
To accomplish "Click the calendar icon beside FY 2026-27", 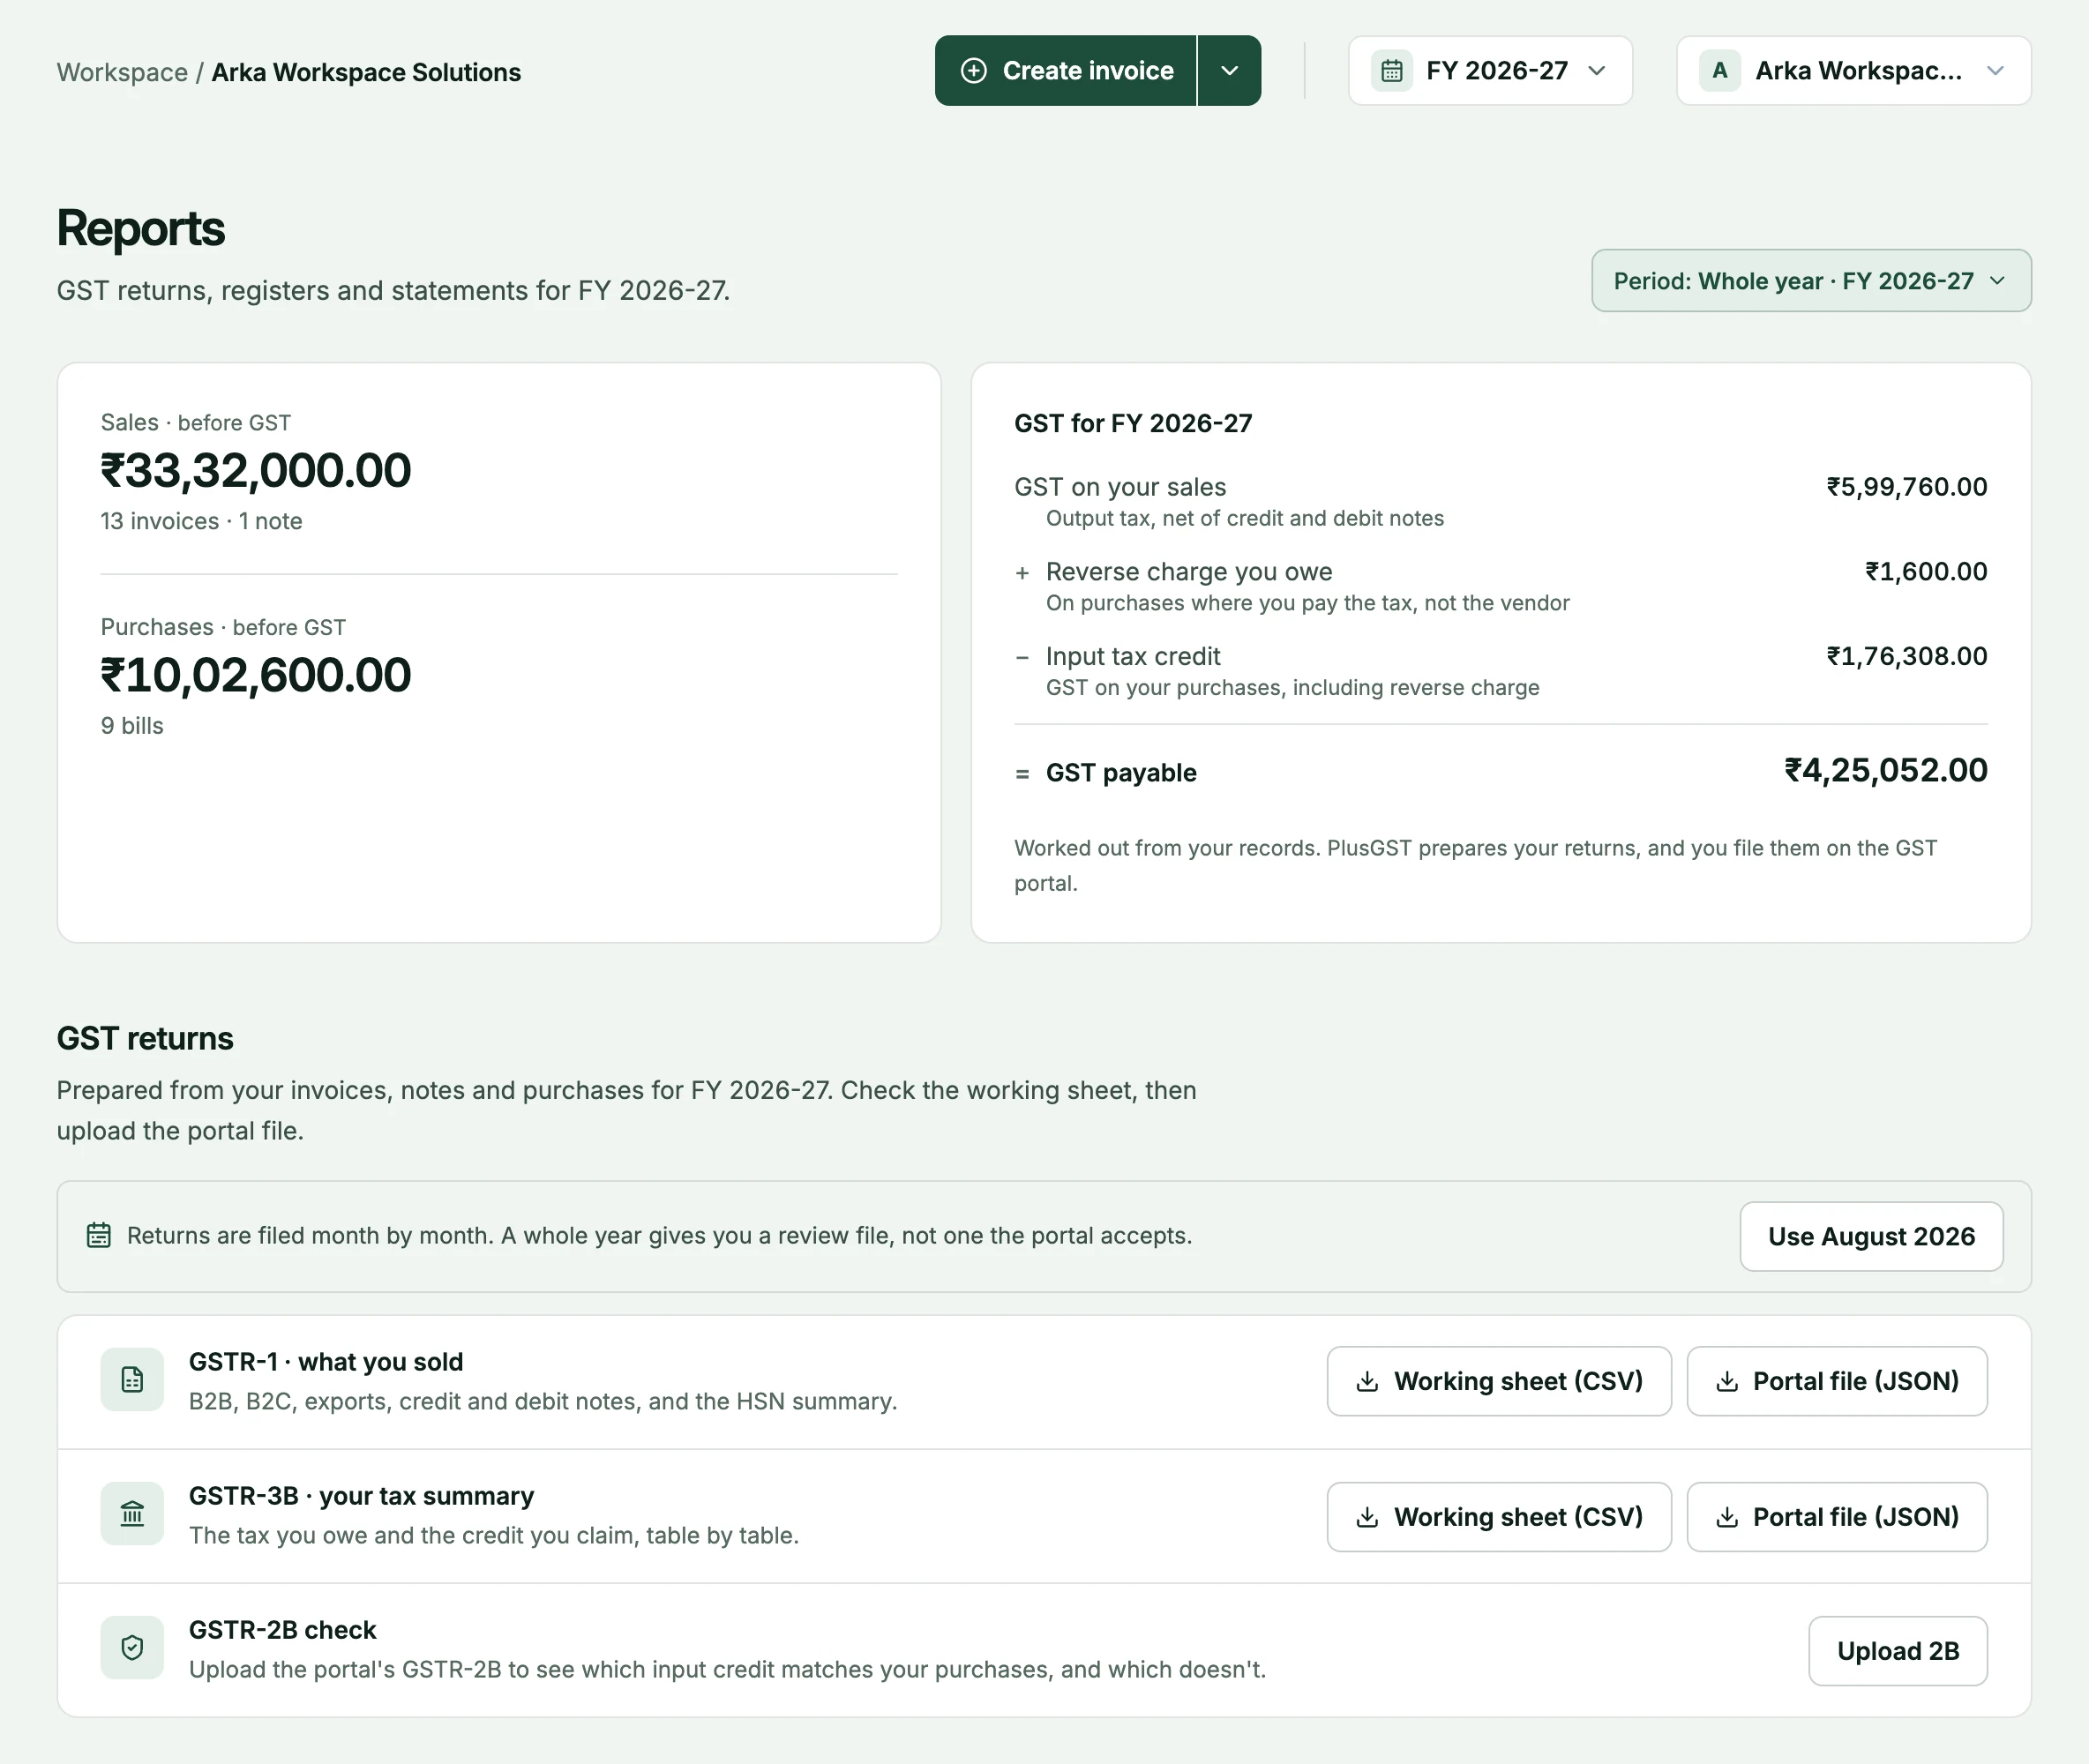I will tap(1391, 71).
